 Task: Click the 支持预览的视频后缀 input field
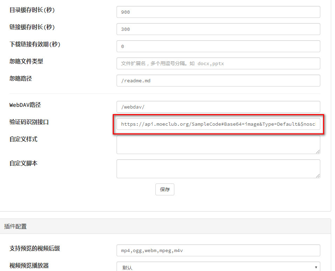[218, 250]
